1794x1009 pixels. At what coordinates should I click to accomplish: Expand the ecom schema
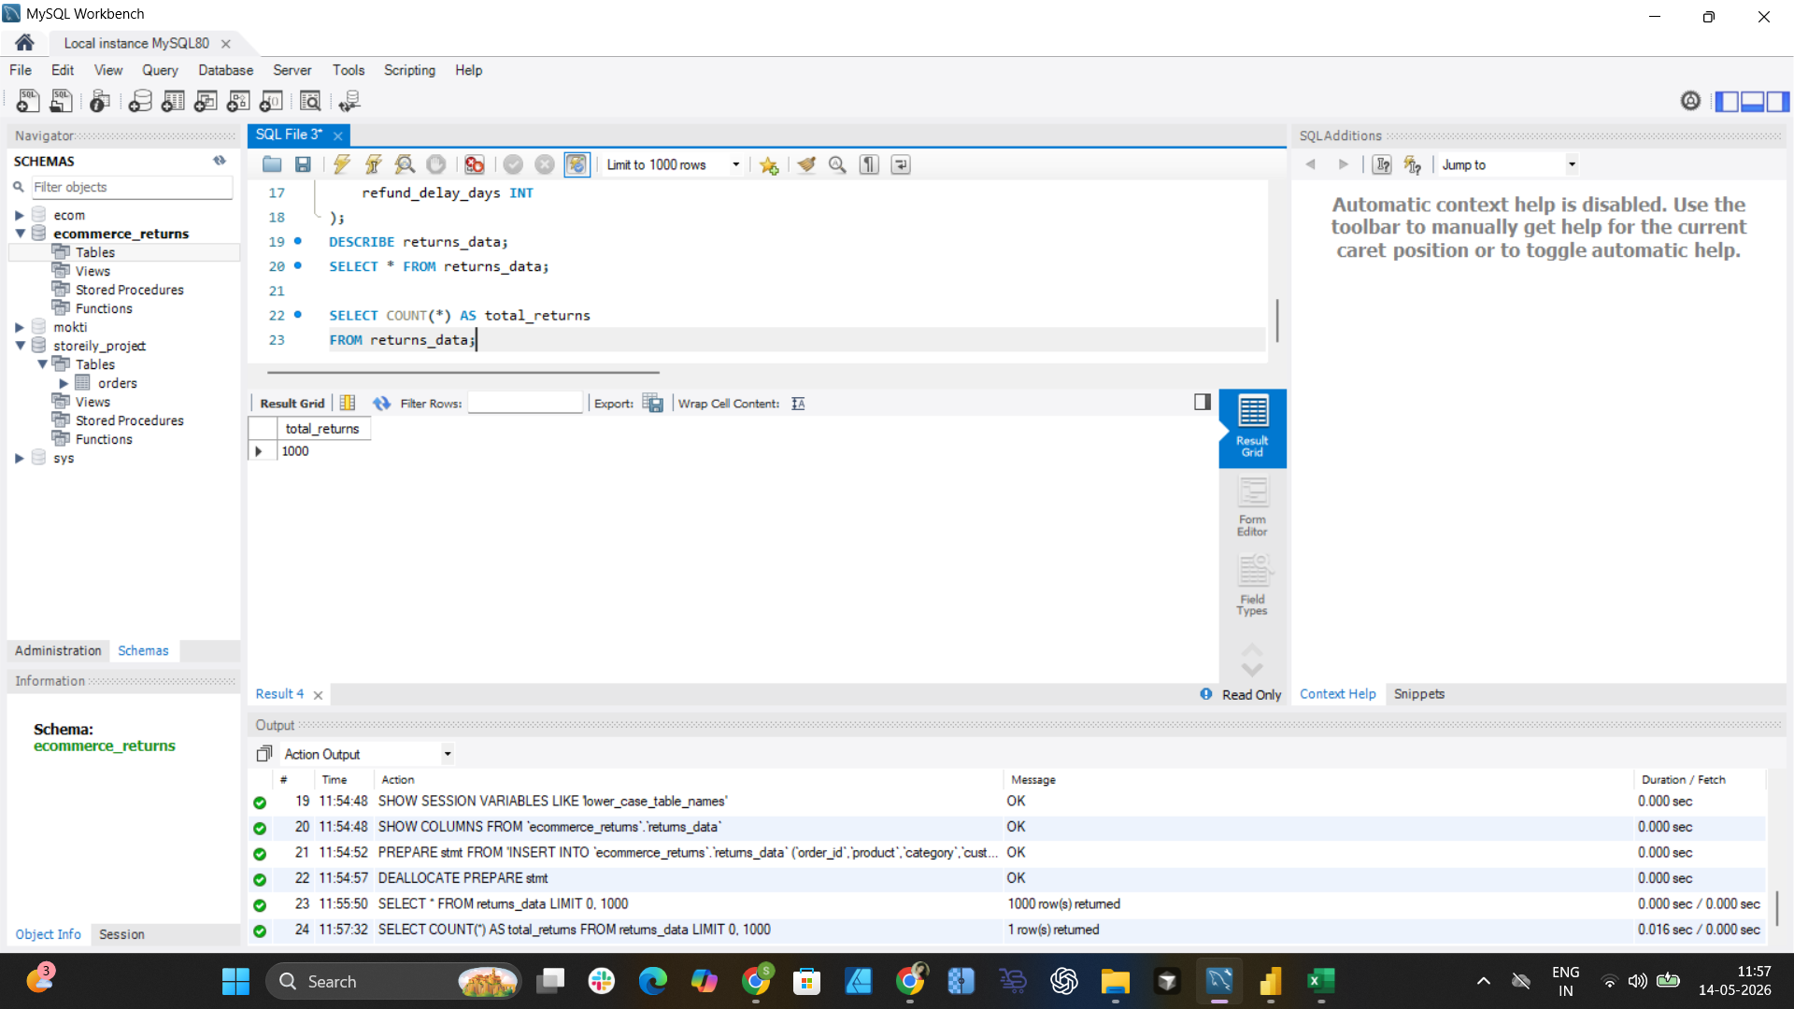(20, 215)
